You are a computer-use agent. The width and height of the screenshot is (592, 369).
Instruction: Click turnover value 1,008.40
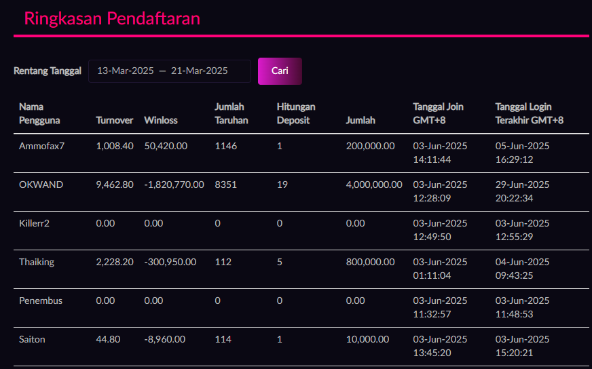(115, 146)
